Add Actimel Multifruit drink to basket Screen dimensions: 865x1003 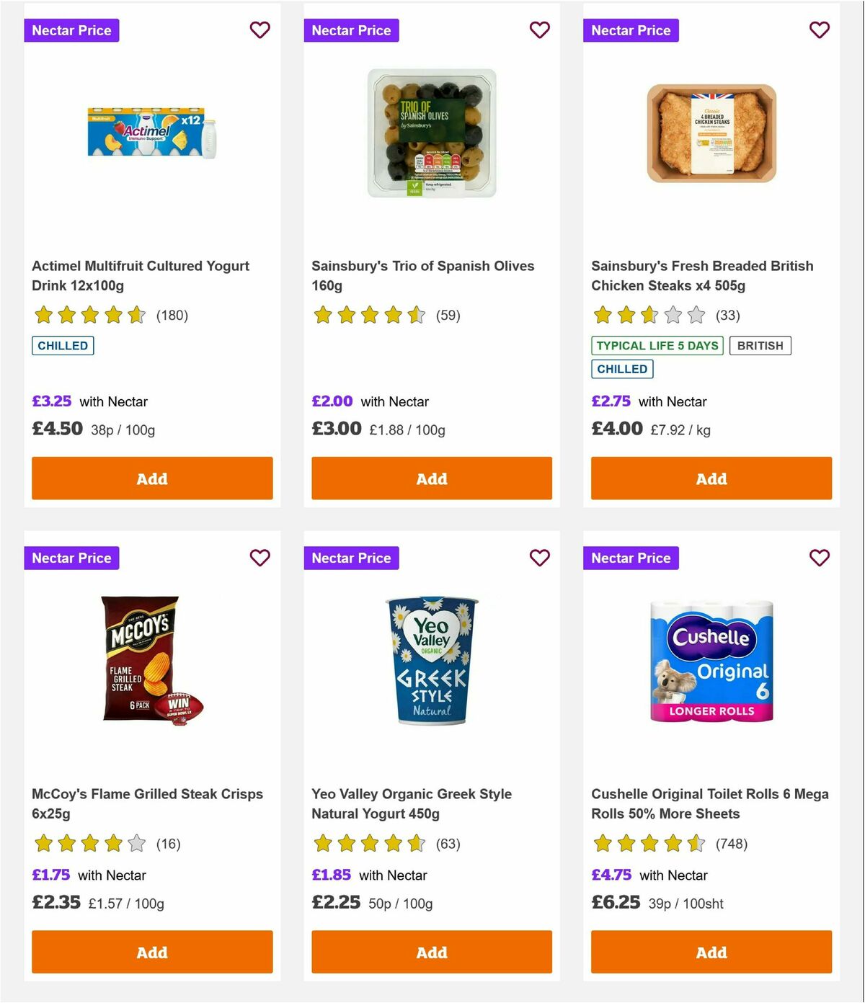[151, 478]
